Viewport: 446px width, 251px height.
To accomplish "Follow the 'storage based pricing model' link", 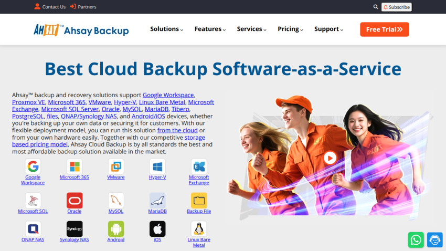I will point(40,144).
